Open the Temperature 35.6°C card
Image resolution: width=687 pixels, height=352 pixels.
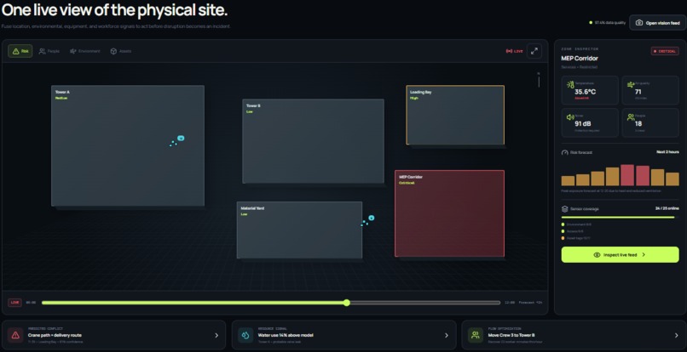click(590, 90)
